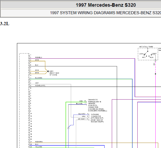Click the G201 ground symbol

[x=48, y=71]
